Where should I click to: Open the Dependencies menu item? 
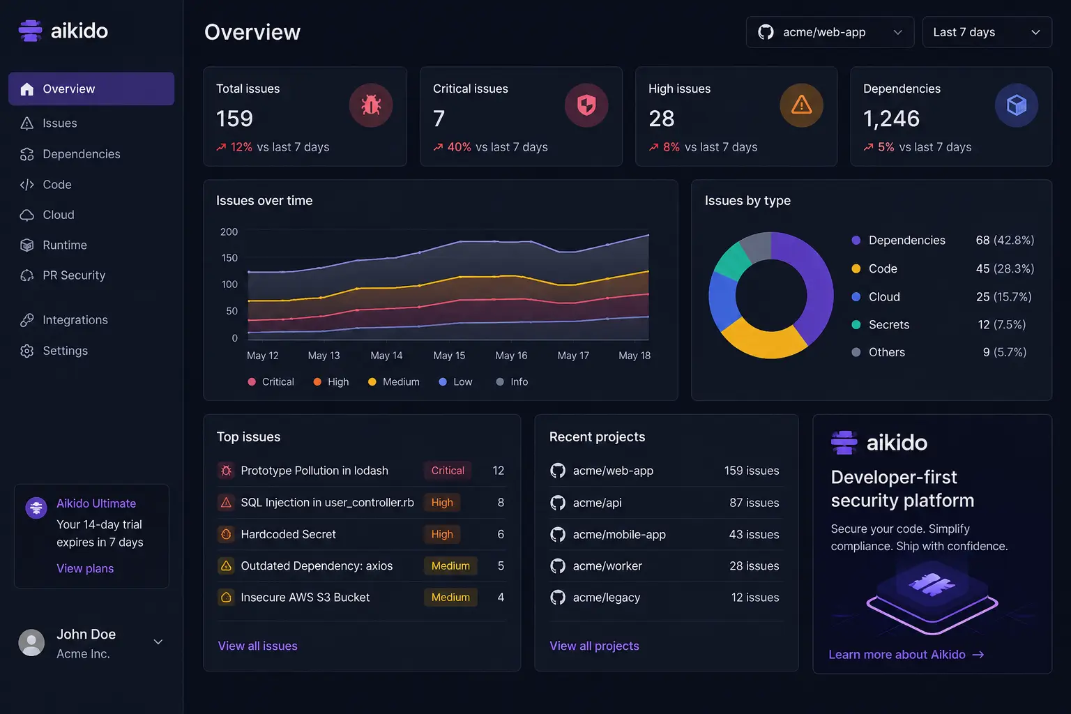pyautogui.click(x=91, y=154)
